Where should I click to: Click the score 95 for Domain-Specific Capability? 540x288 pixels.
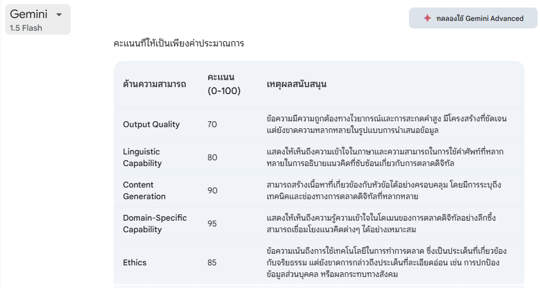click(x=212, y=224)
